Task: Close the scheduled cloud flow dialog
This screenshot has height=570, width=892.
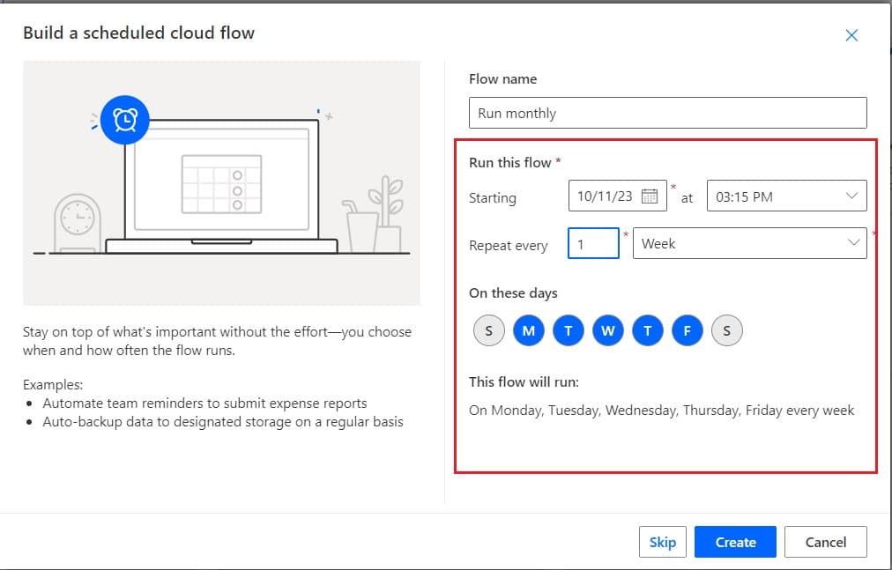Action: click(851, 35)
